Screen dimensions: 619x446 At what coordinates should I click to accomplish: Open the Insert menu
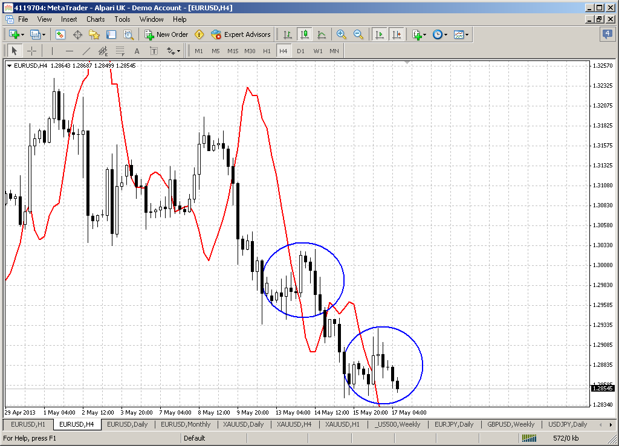[69, 19]
